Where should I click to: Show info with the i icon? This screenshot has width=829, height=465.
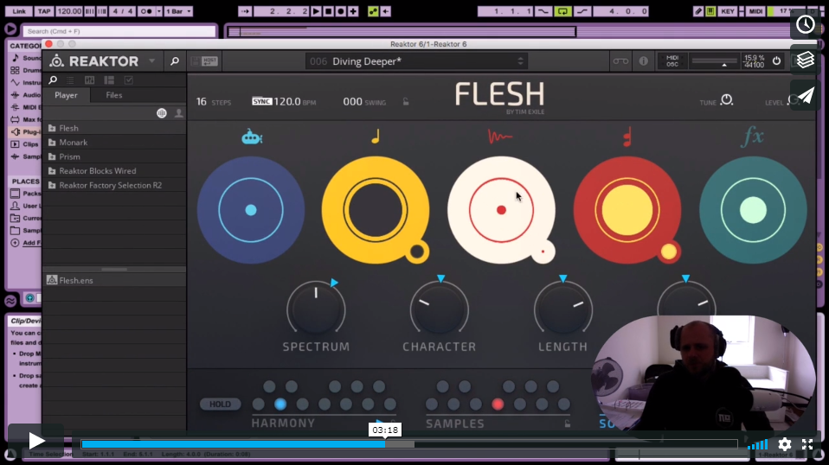pyautogui.click(x=644, y=61)
